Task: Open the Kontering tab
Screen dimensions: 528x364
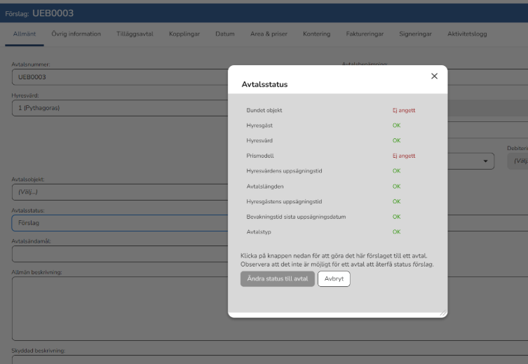Action: click(316, 34)
